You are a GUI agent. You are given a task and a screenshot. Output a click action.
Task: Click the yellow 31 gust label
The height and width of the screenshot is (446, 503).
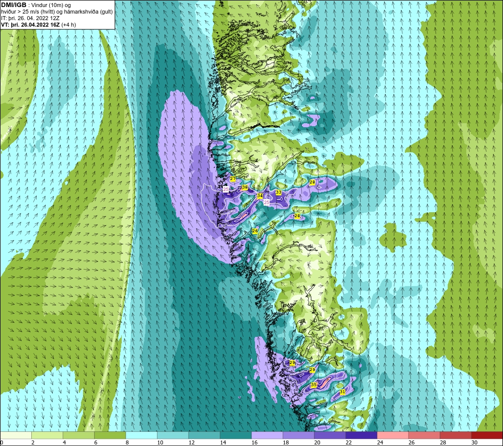pos(342,392)
